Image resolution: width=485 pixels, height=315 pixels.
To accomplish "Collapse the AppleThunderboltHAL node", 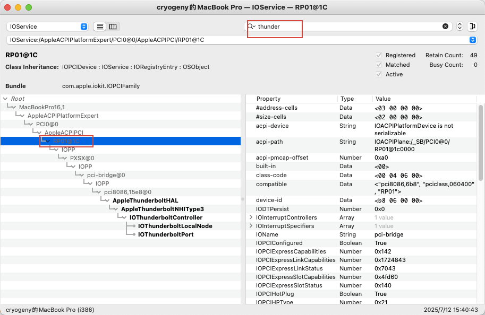I will (107, 201).
